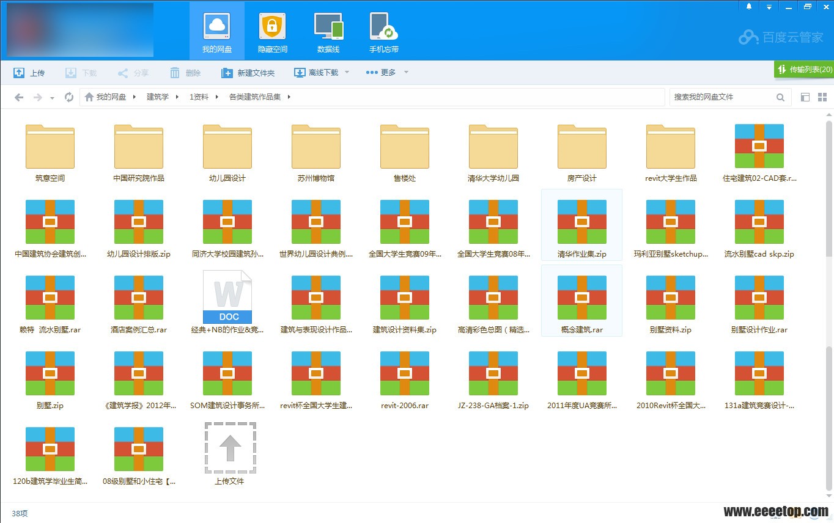Switch to grid thumbnail view icon
Viewport: 834px width, 523px height.
(x=822, y=97)
